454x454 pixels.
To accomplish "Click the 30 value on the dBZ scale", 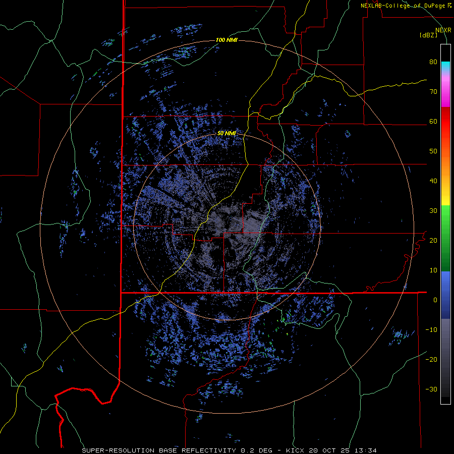I will point(433,211).
